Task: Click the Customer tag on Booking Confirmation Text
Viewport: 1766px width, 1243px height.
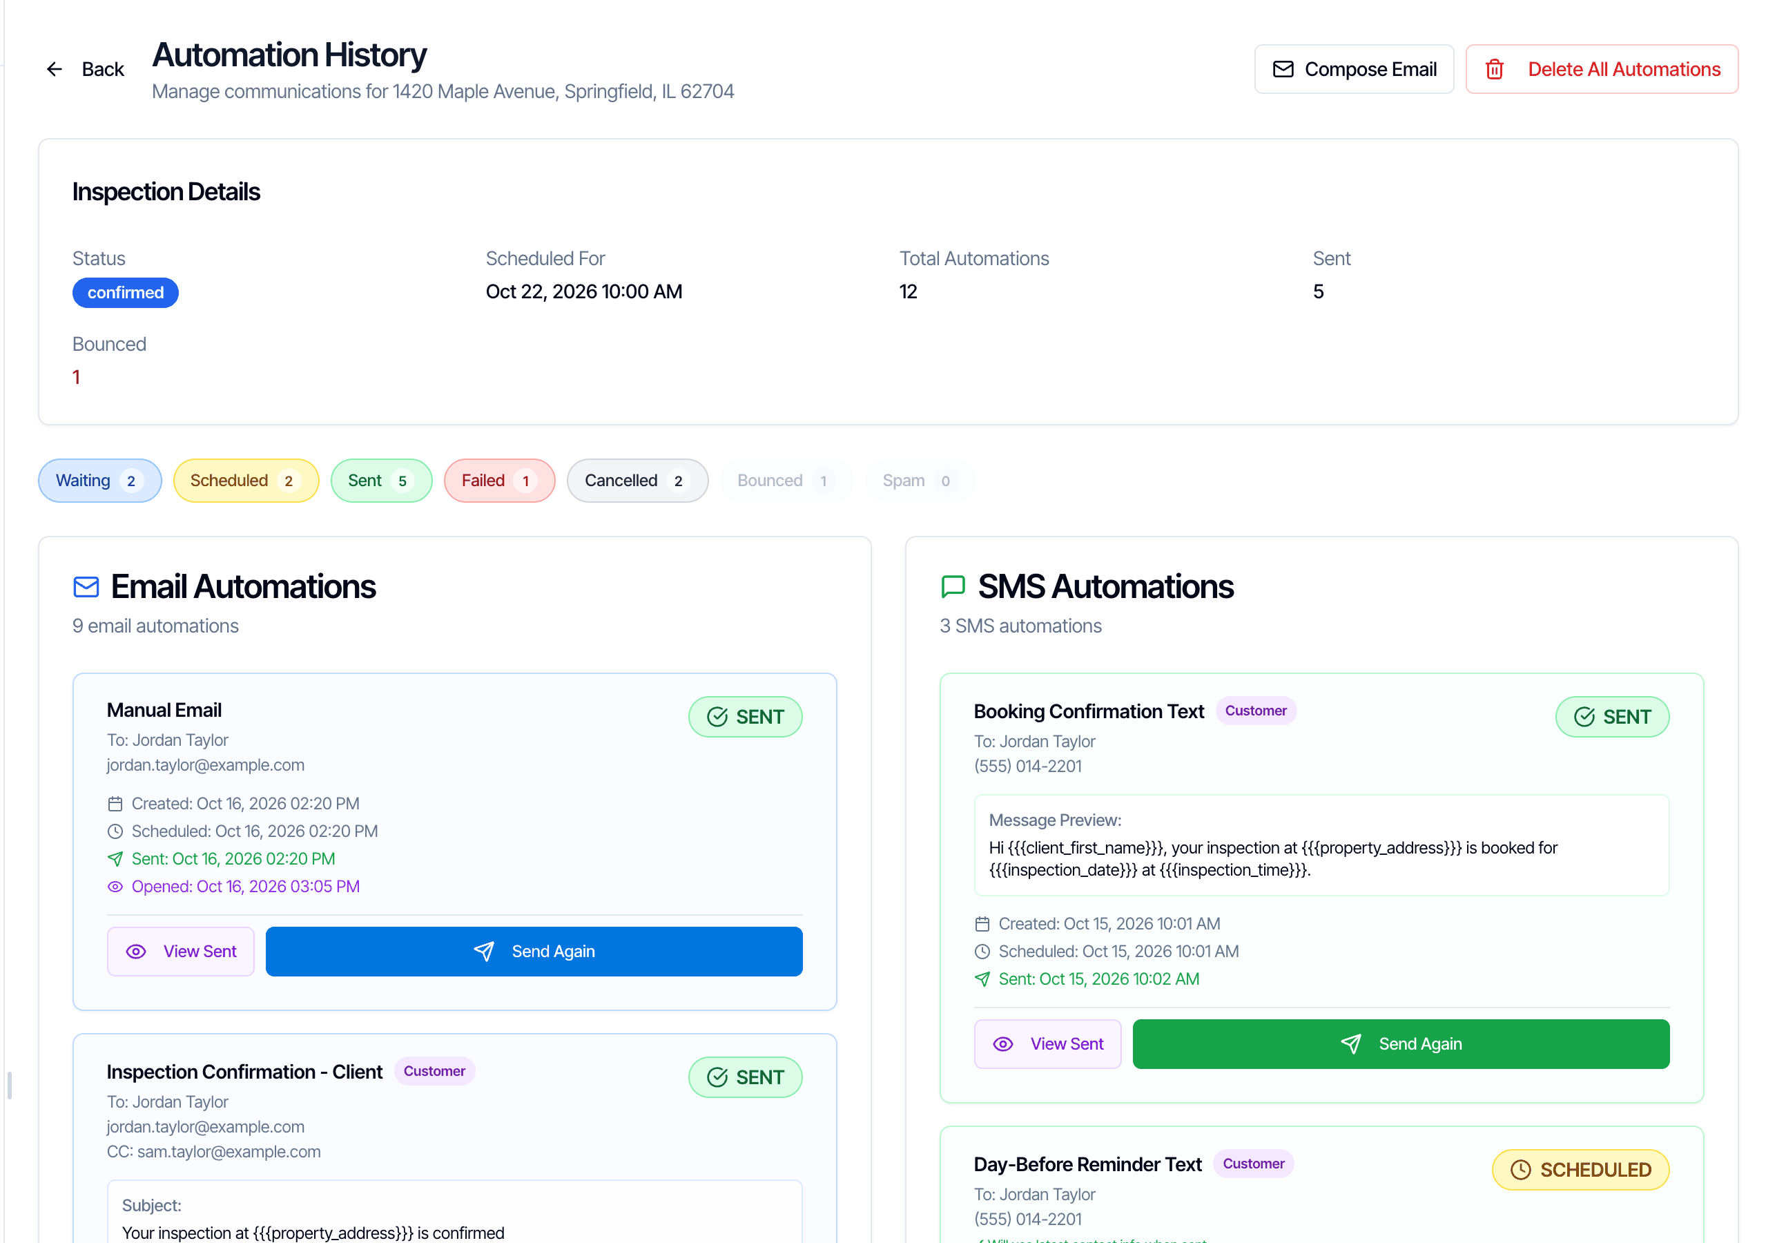Action: 1256,711
